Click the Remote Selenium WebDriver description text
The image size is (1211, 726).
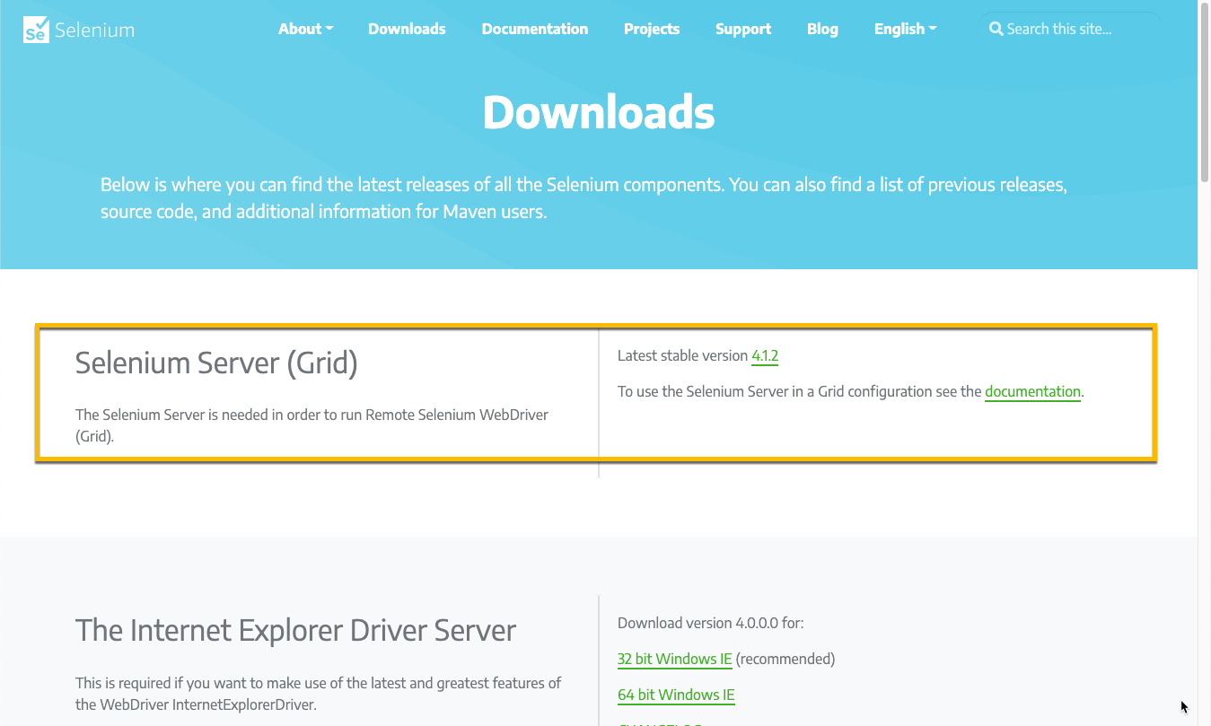coord(312,426)
